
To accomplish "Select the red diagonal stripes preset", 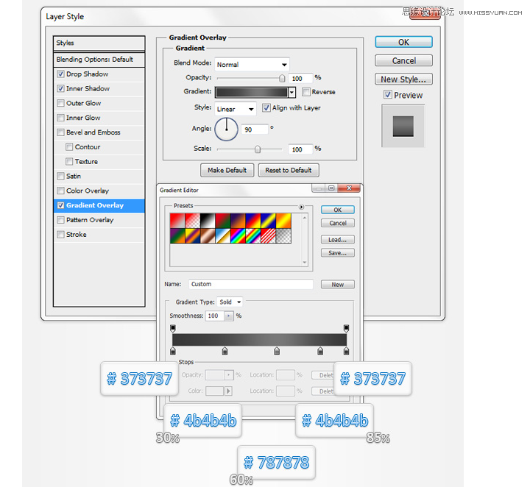I will click(x=269, y=235).
